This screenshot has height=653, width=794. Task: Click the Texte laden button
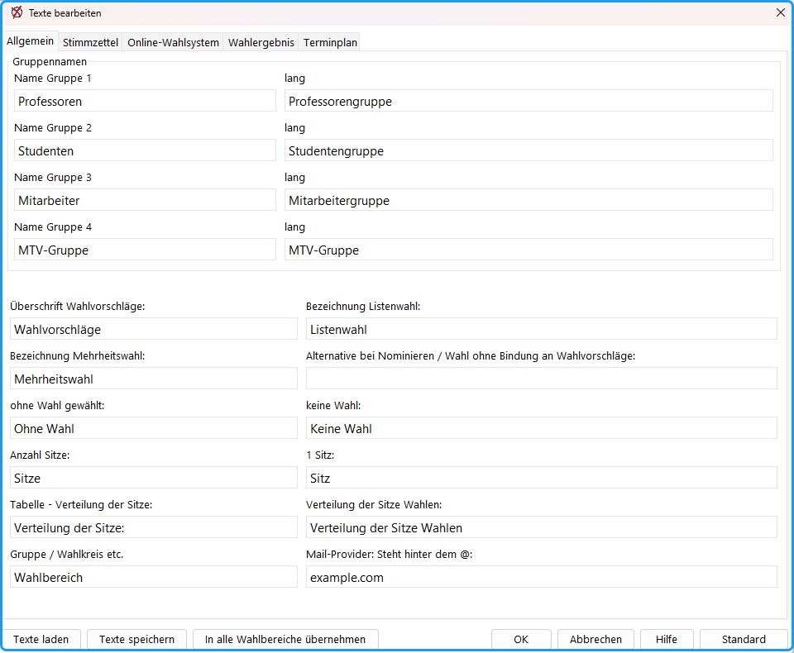click(41, 639)
